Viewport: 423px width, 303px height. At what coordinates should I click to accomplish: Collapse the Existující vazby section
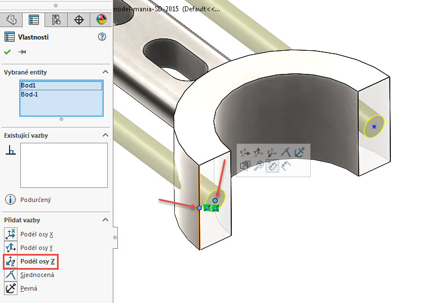click(x=105, y=135)
